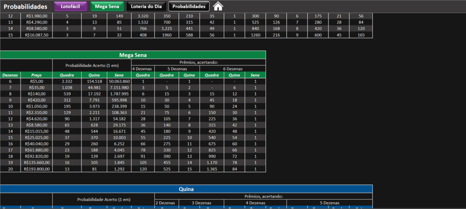The width and height of the screenshot is (466, 209).
Task: Select the value 238.399
Action: 119,106
